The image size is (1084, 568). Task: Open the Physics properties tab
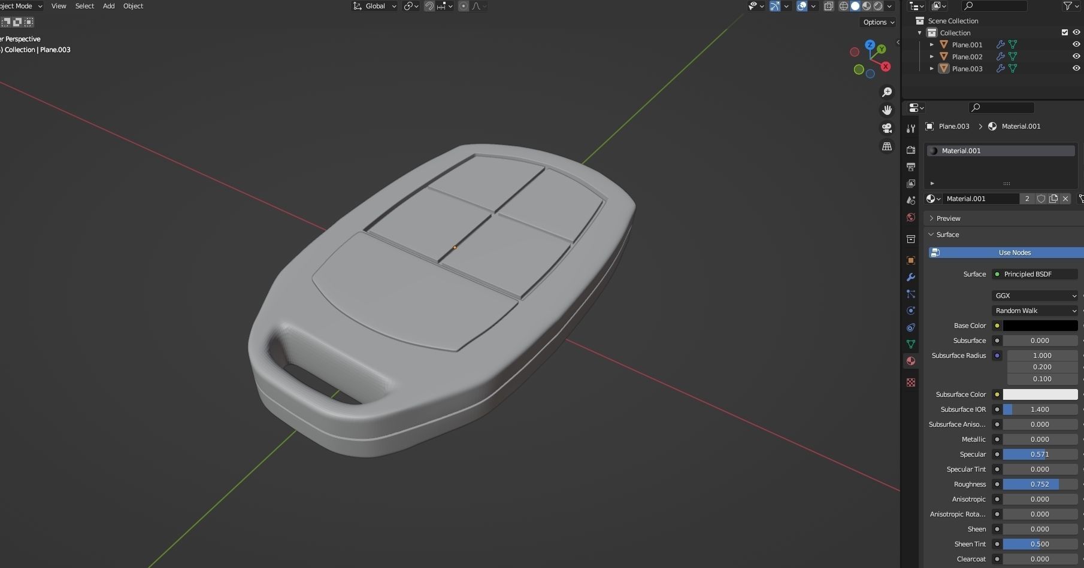click(911, 311)
